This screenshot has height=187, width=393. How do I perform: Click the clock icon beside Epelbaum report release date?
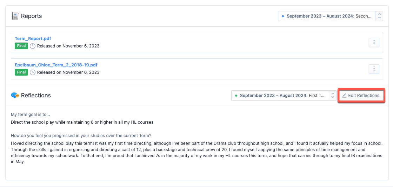coord(33,72)
